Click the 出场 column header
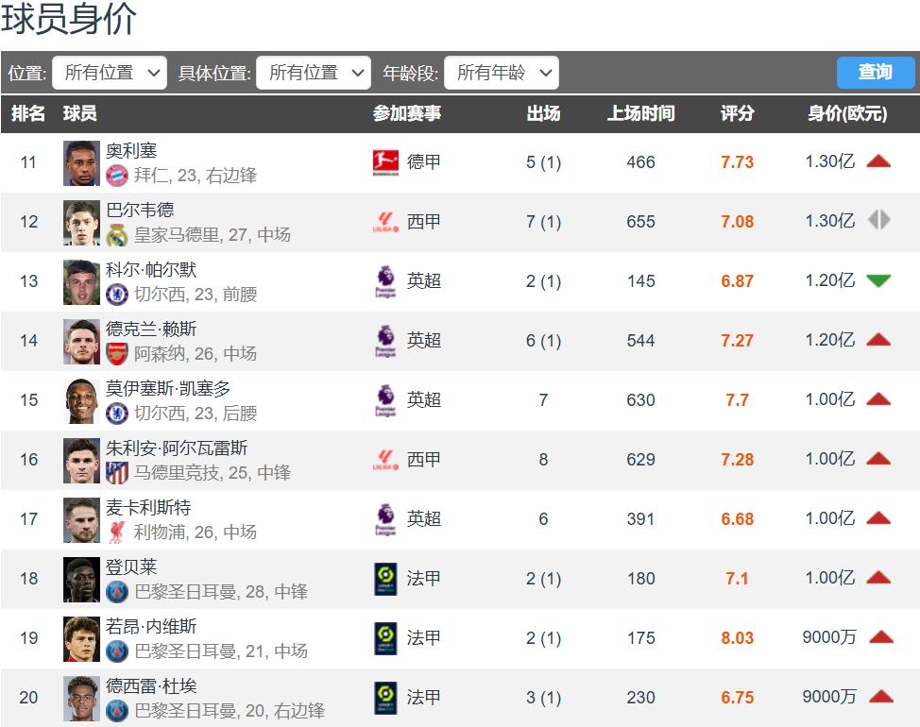Image resolution: width=920 pixels, height=727 pixels. point(543,113)
